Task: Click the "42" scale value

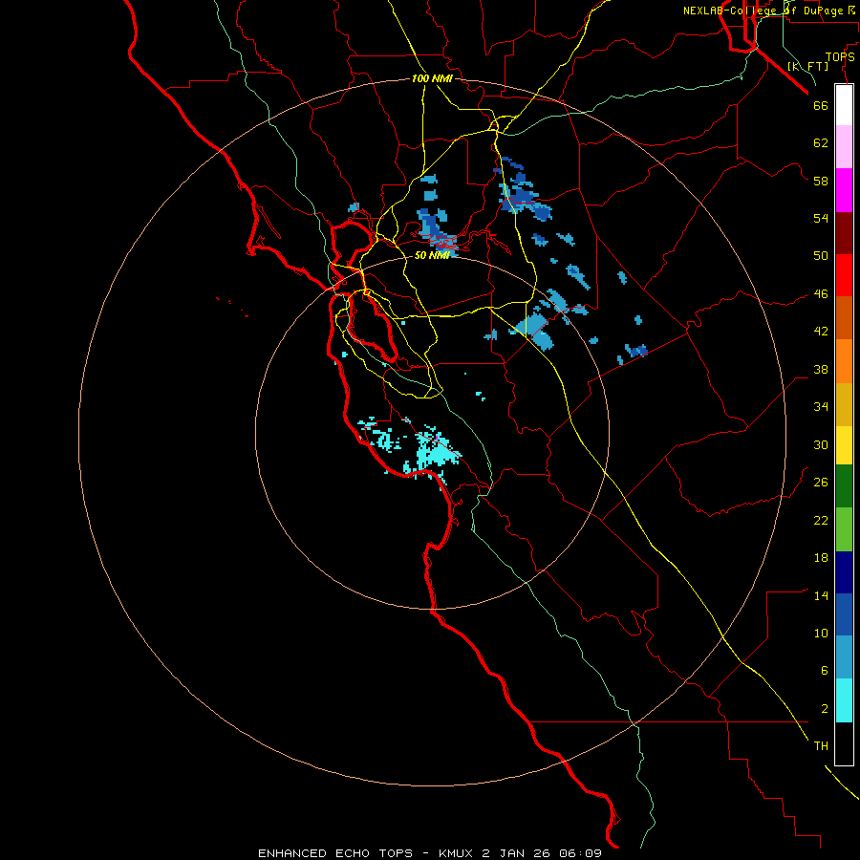Action: coord(821,332)
